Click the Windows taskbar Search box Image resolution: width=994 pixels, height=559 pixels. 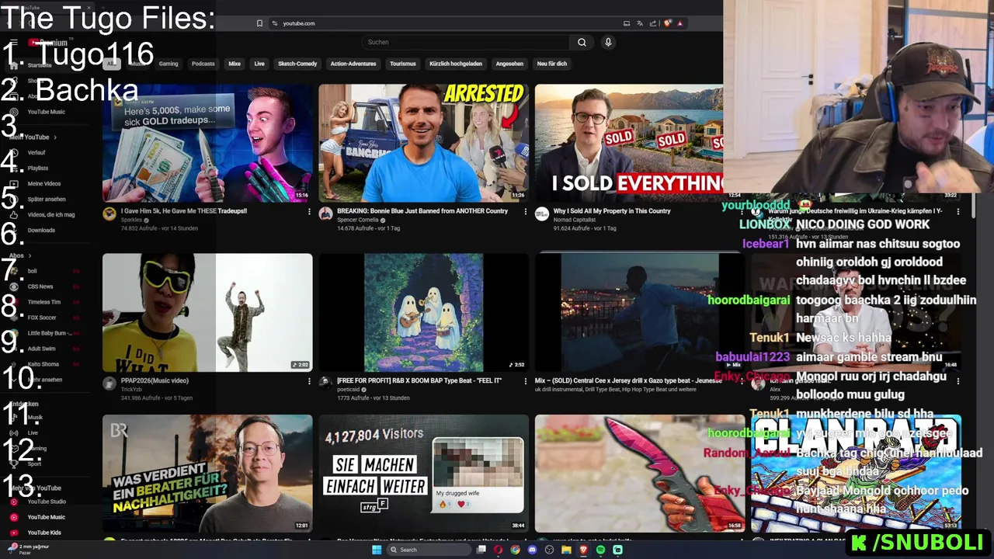tap(429, 550)
